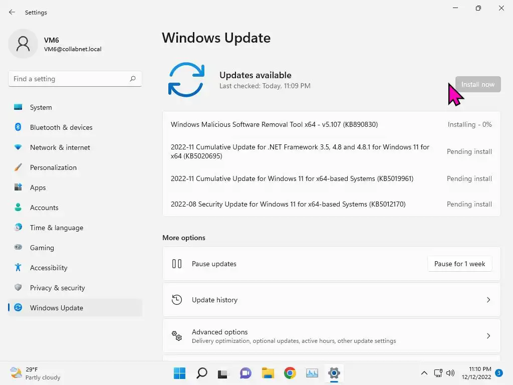The image size is (513, 385).
Task: Click the pause bars icon beside Pause updates
Action: pyautogui.click(x=177, y=264)
